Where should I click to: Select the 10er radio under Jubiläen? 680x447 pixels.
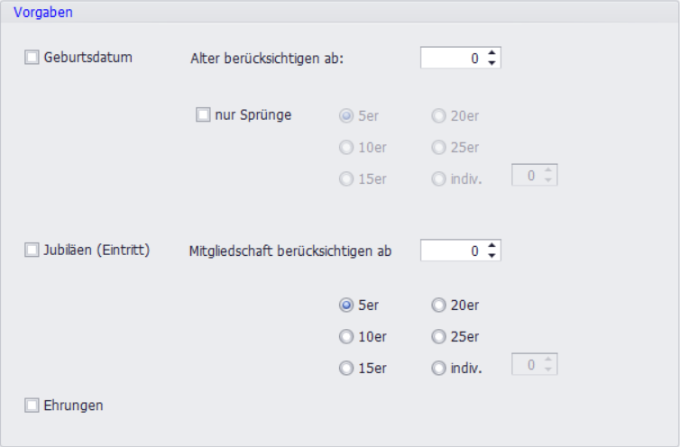point(345,337)
